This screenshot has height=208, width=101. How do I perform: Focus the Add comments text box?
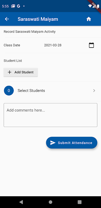pyautogui.click(x=50, y=115)
